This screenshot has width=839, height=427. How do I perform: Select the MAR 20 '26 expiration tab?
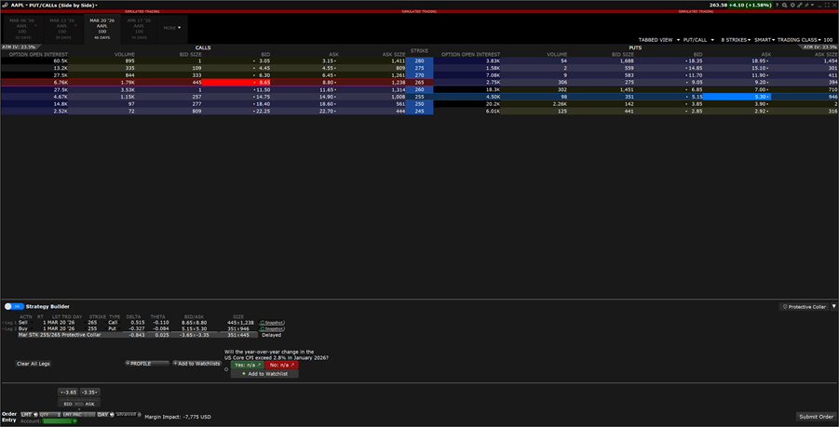tap(101, 29)
